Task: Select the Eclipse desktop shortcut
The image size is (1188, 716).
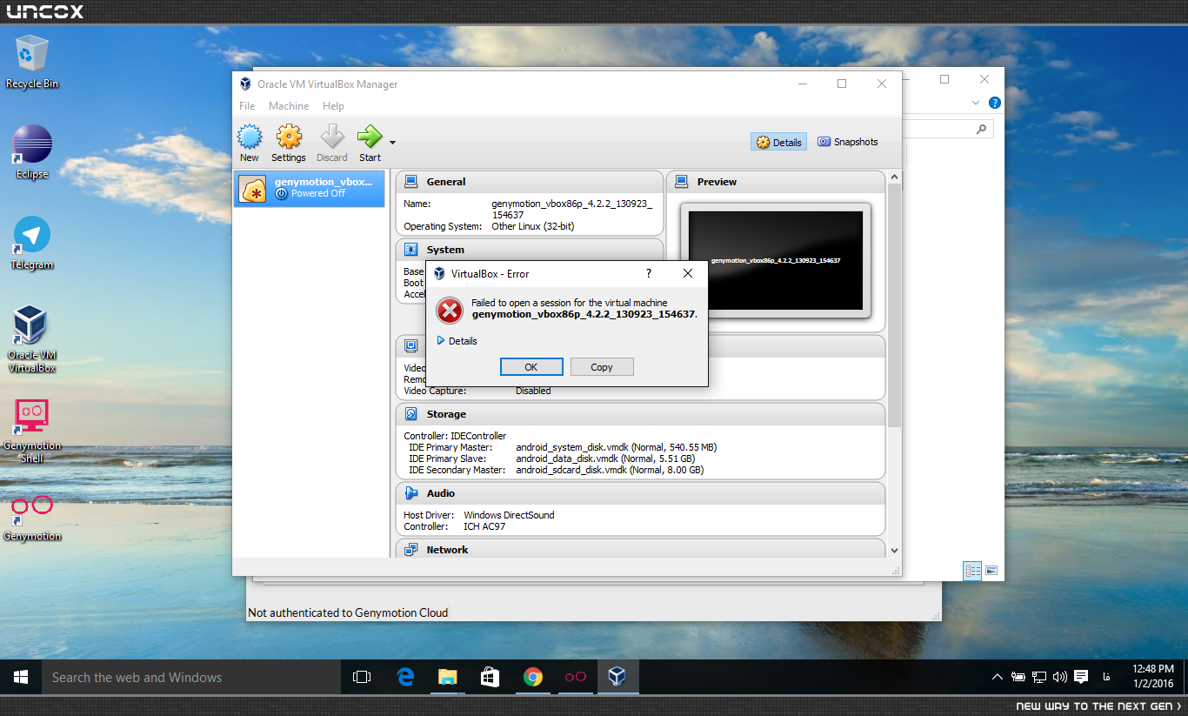Action: point(32,152)
